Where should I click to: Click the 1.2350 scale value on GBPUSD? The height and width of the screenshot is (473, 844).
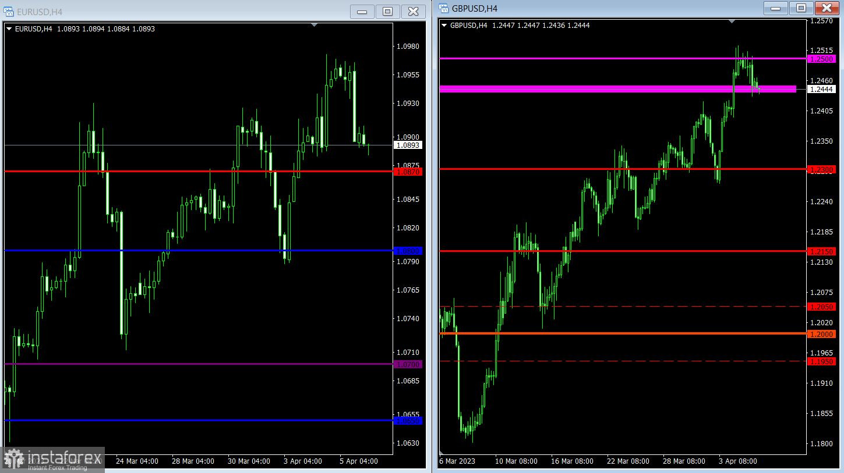pos(821,141)
